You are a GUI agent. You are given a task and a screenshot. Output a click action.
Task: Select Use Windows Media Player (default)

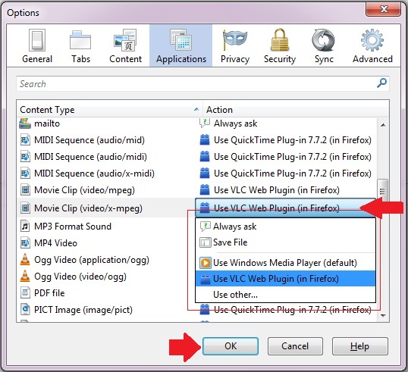coord(285,263)
